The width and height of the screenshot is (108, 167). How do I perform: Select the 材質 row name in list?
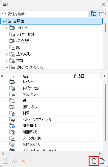26,113
